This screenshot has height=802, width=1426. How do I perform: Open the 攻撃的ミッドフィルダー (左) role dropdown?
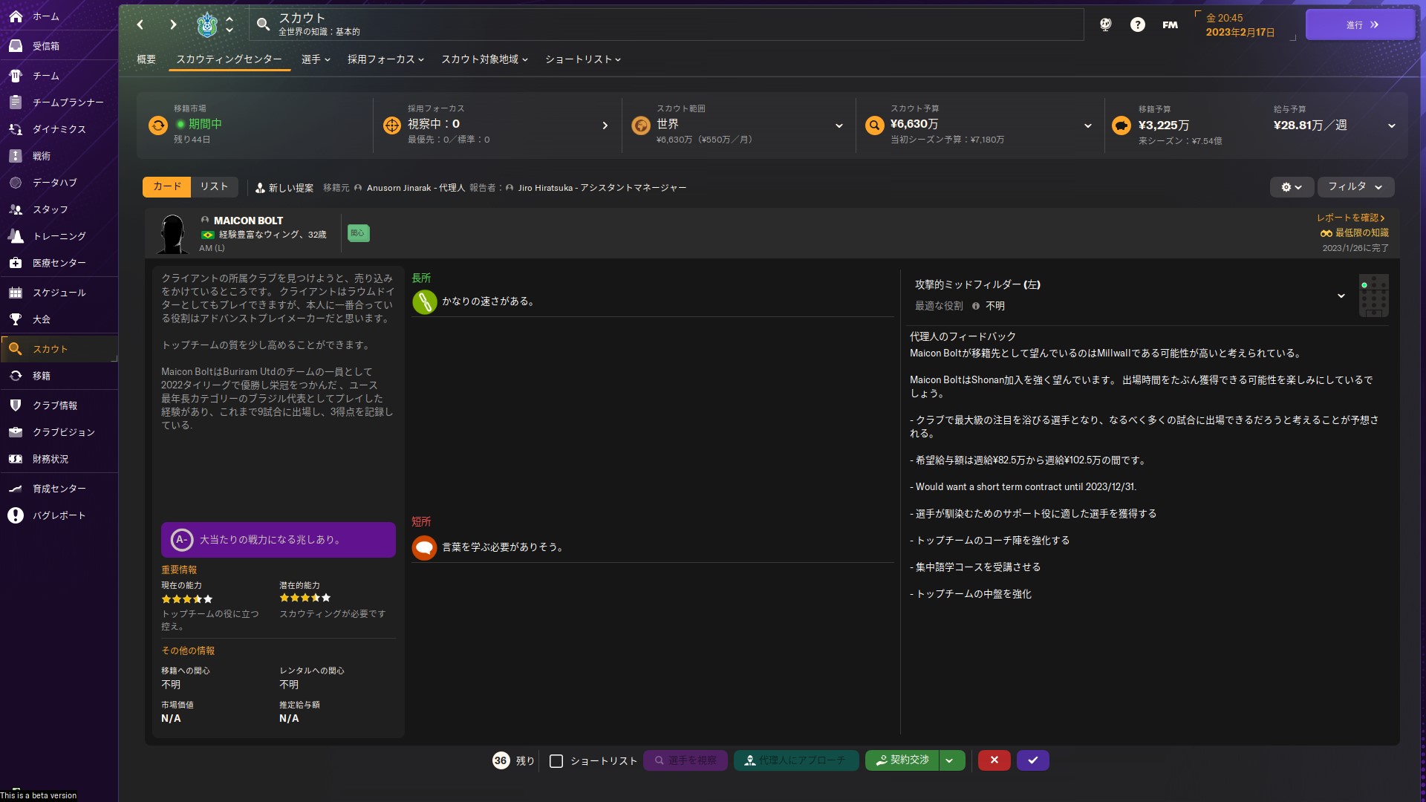(1341, 295)
